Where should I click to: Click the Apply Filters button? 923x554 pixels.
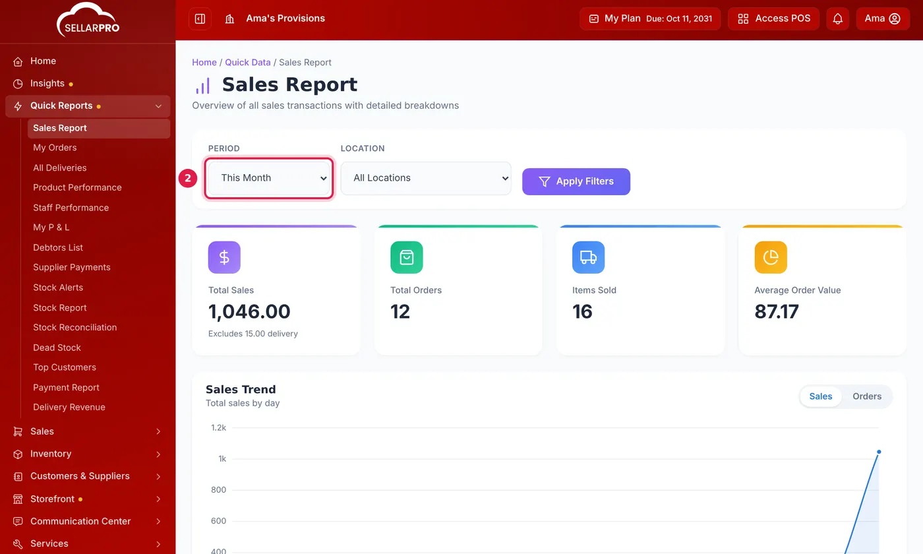click(576, 181)
